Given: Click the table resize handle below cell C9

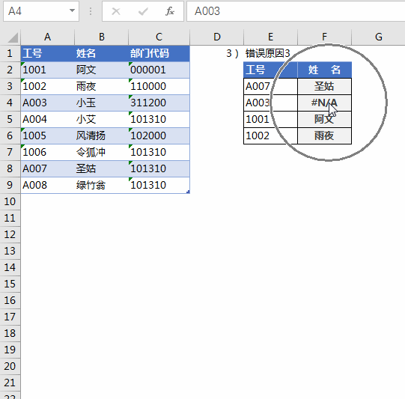Looking at the screenshot, I should point(188,192).
